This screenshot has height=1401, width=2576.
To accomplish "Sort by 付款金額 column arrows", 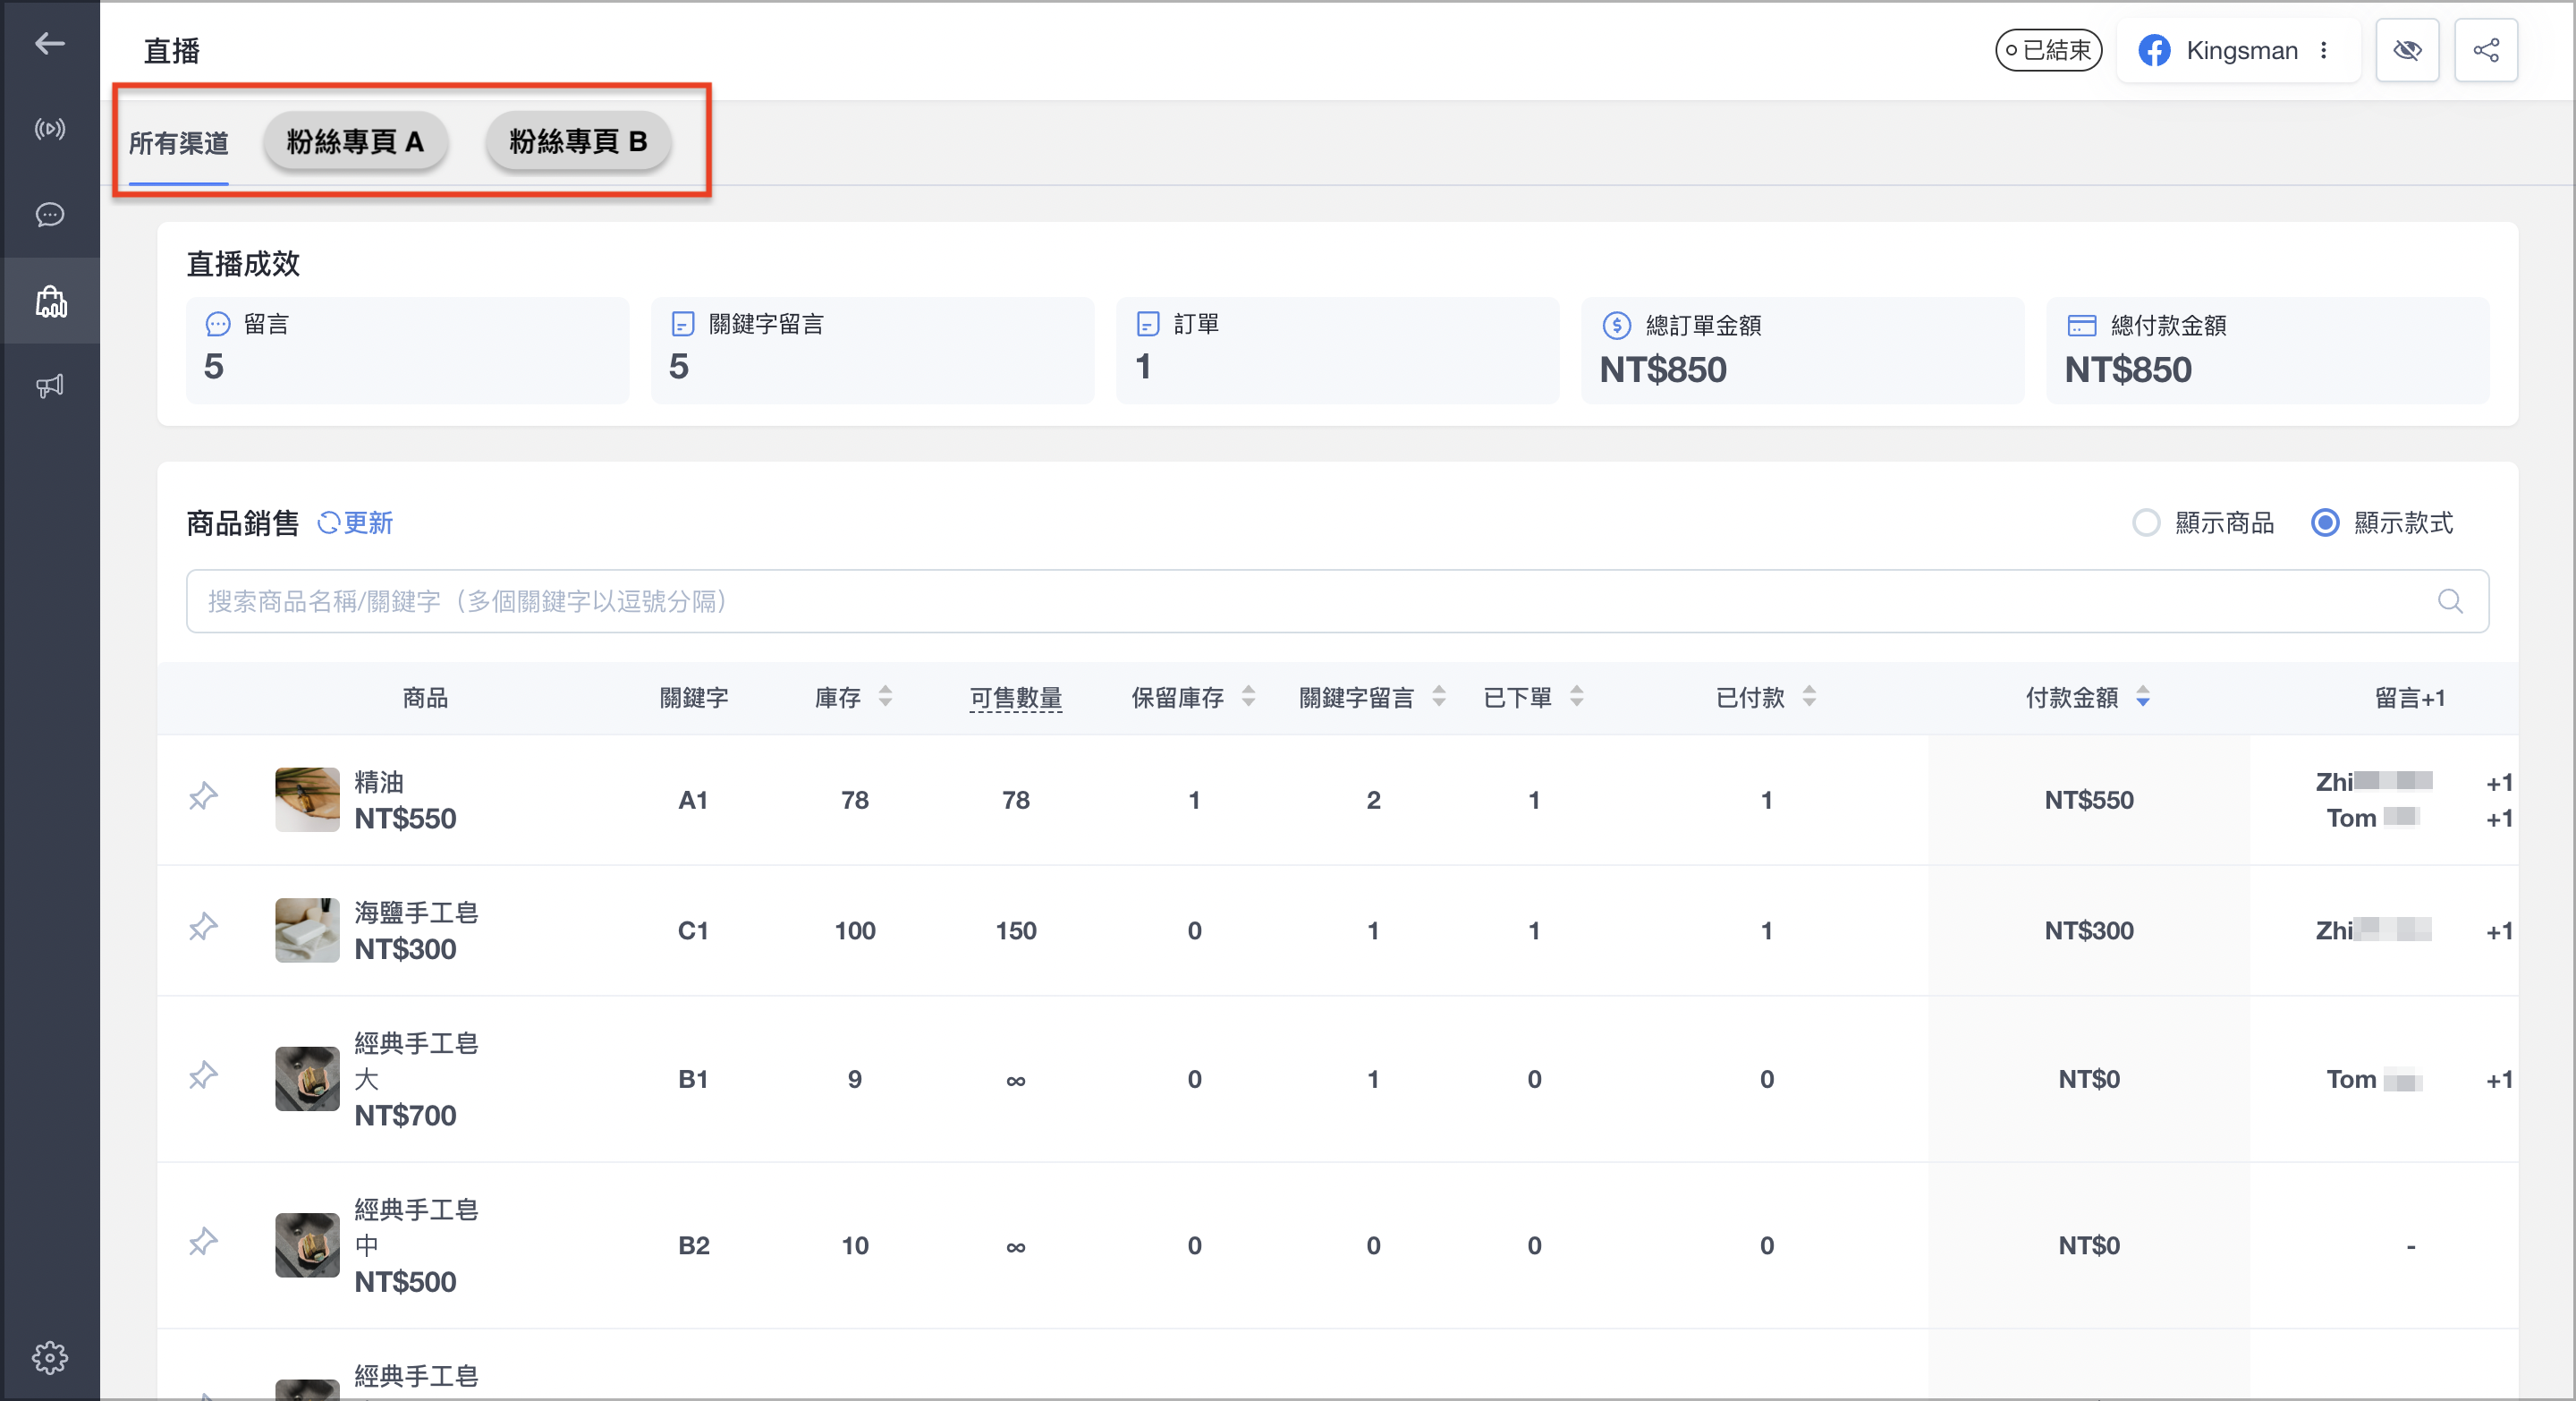I will (x=2143, y=696).
